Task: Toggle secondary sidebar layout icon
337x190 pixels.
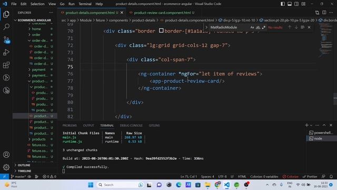Action: (296, 4)
